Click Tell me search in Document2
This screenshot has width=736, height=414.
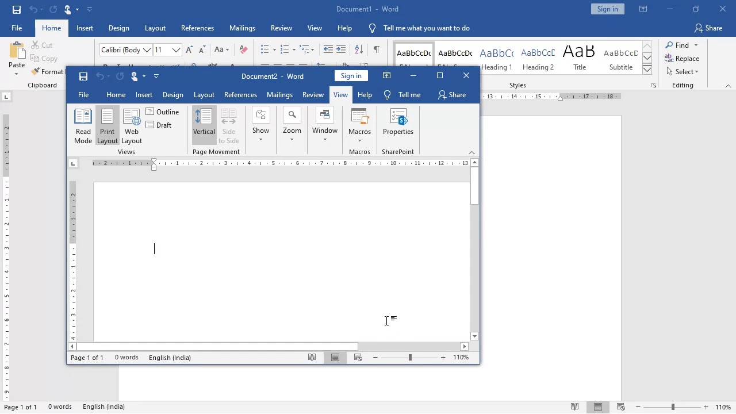(x=402, y=95)
